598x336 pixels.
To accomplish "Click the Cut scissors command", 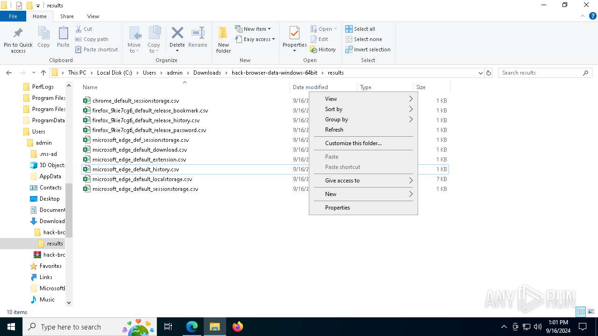I will tap(84, 29).
